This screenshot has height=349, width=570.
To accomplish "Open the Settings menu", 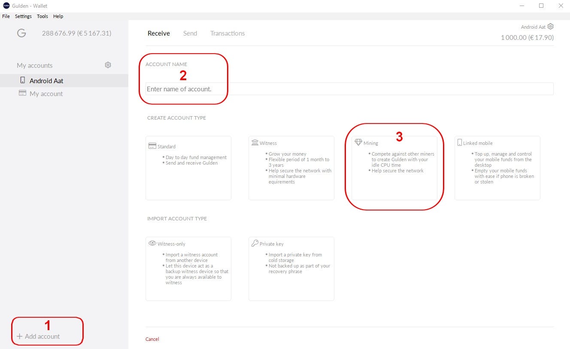I will (x=23, y=16).
